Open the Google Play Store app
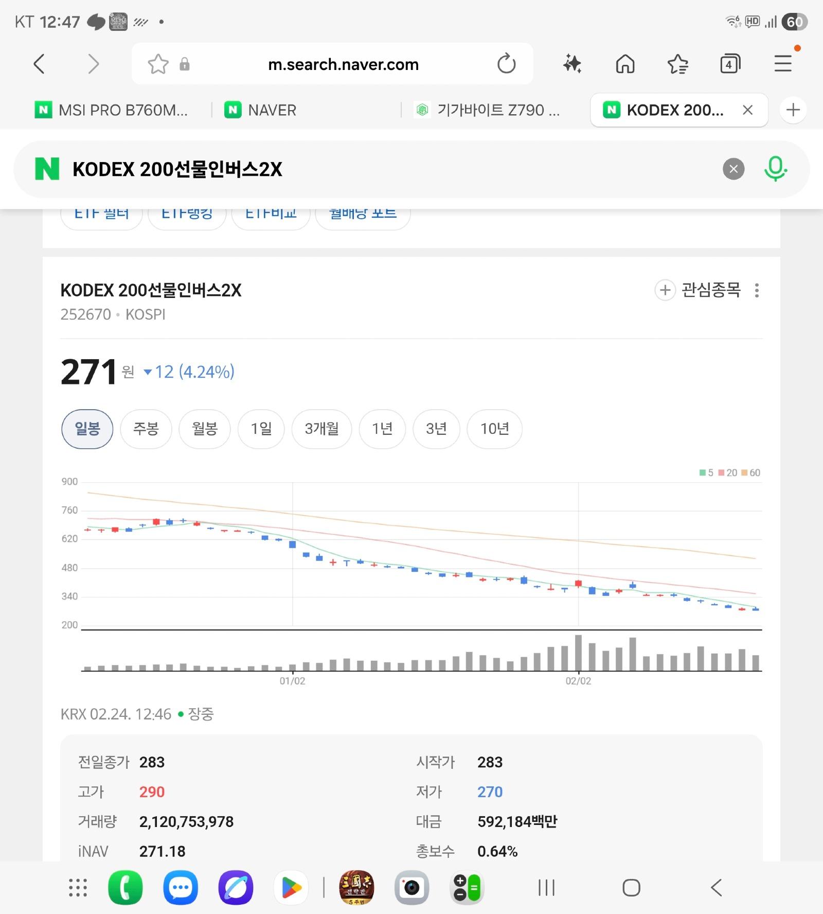This screenshot has width=823, height=914. 291,888
